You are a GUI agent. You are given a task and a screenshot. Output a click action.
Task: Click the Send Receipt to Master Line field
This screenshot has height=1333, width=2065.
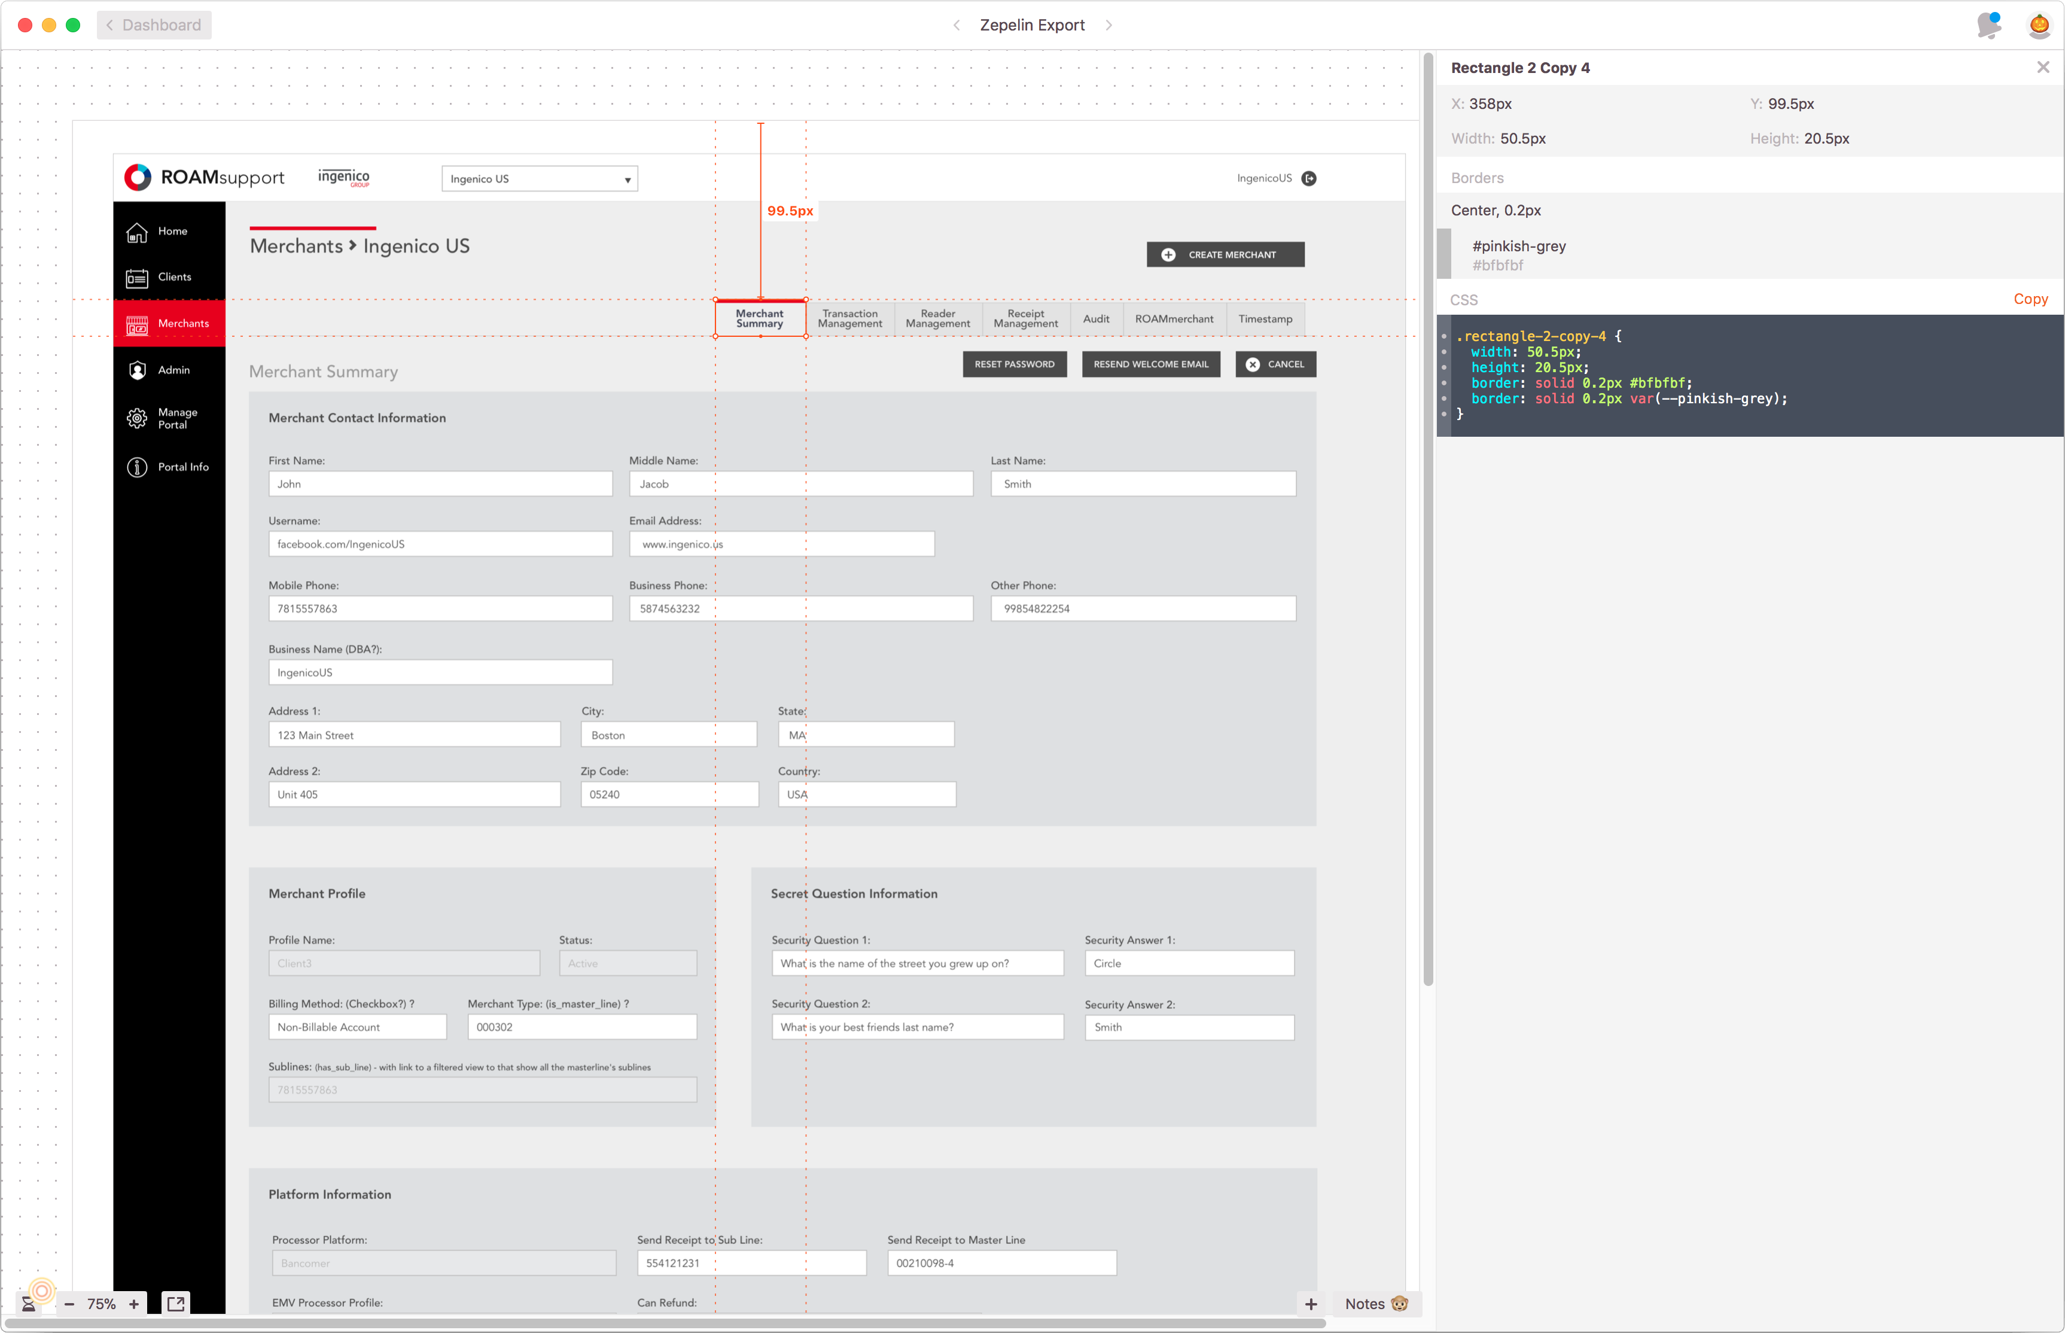[1001, 1264]
